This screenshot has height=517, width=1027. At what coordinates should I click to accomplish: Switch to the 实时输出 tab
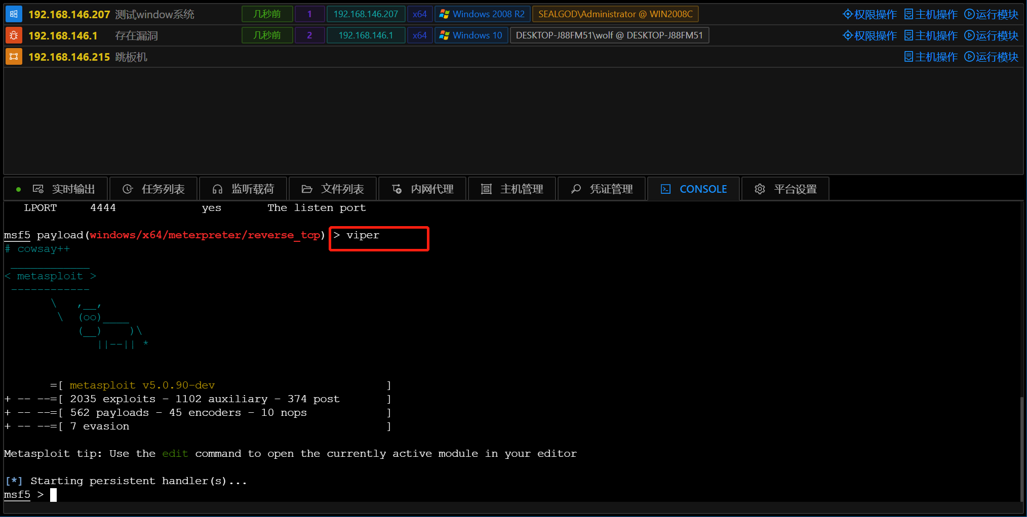click(56, 189)
